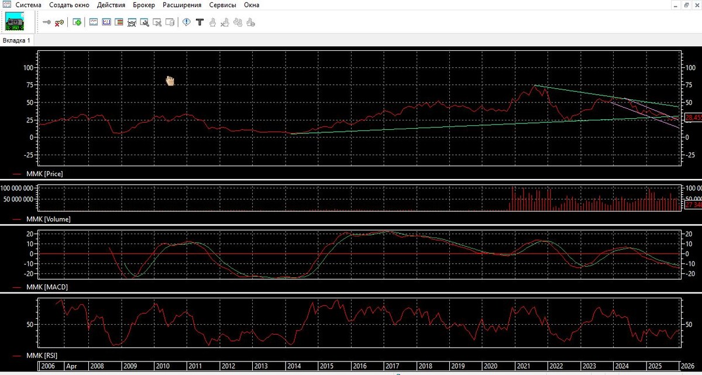Open the Окна menu
Image resolution: width=702 pixels, height=375 pixels.
click(x=252, y=5)
